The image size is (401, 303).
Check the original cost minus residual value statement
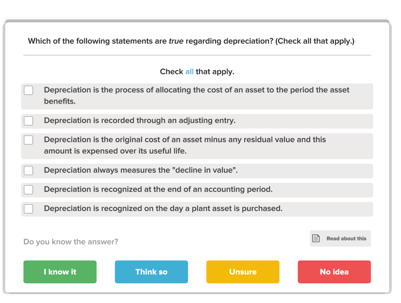pyautogui.click(x=28, y=140)
